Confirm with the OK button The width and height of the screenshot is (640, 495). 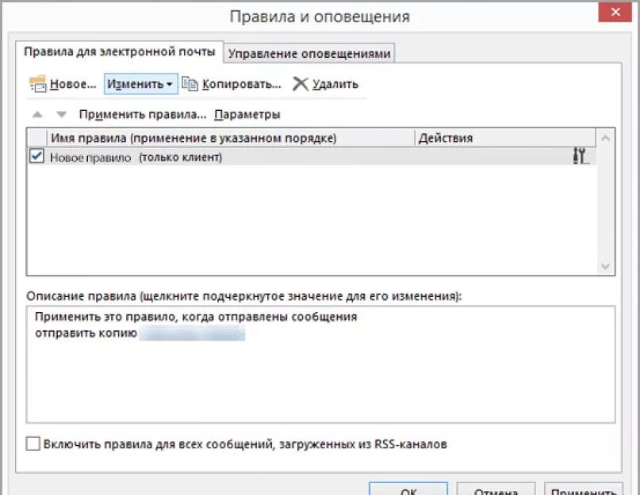coord(408,489)
